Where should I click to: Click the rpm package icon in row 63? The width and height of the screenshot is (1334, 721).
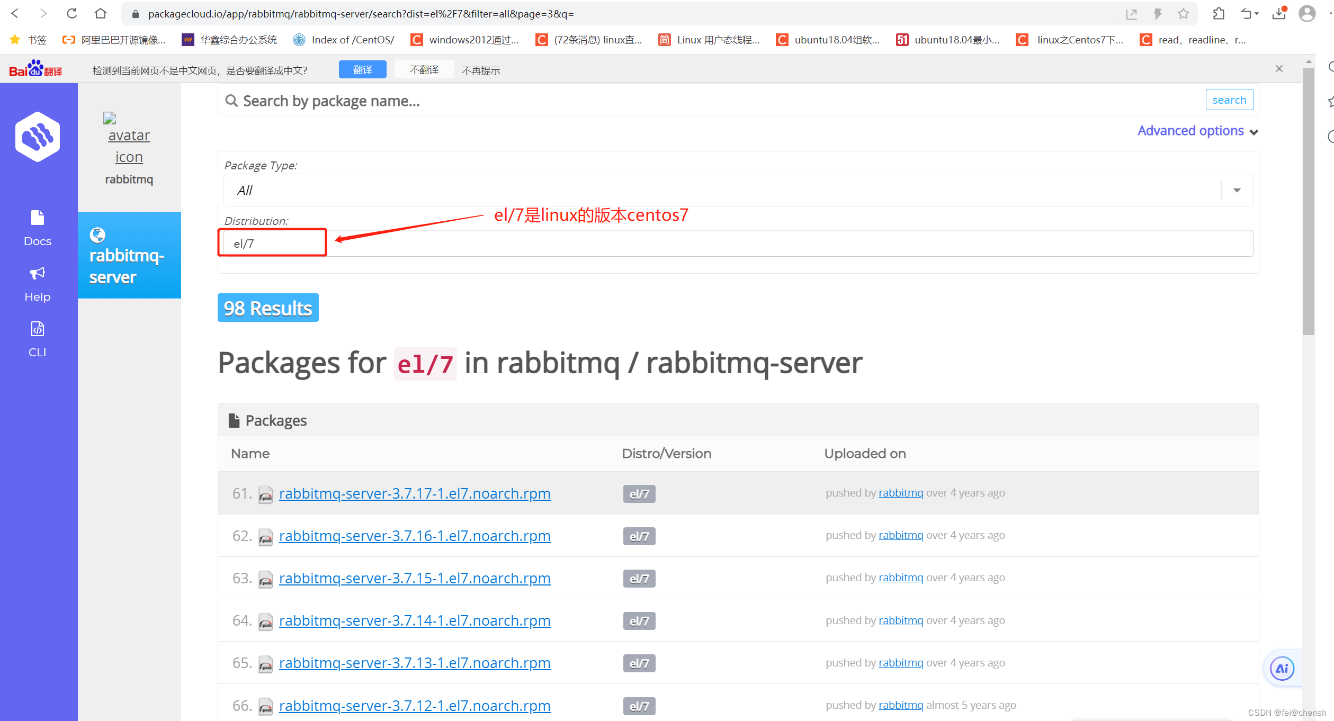265,580
